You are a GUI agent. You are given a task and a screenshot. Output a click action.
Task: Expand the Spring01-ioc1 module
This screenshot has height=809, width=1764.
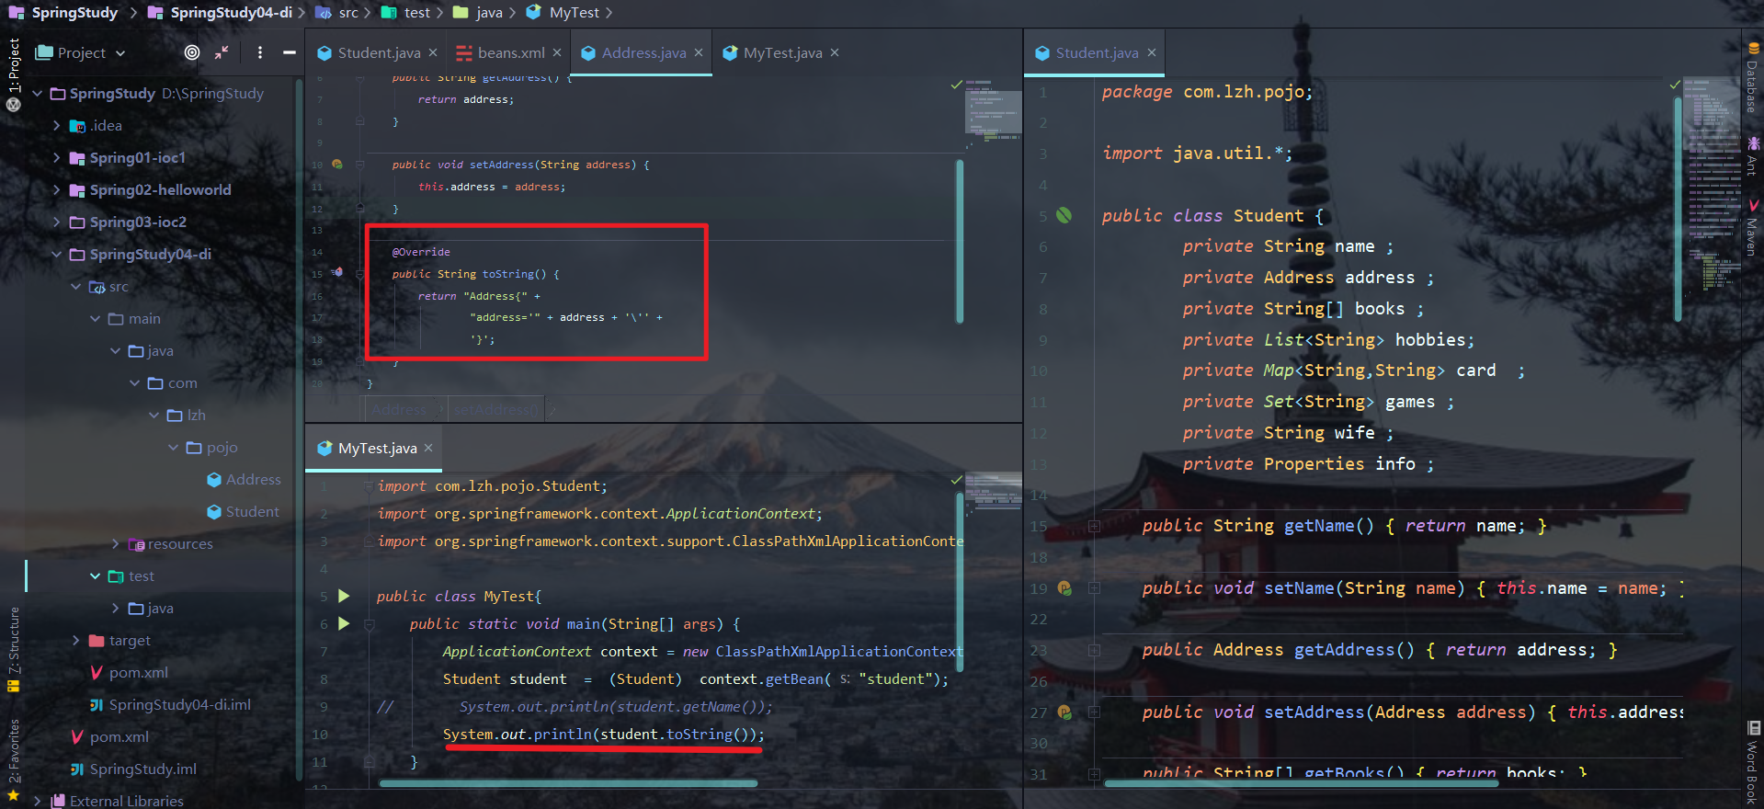pyautogui.click(x=57, y=157)
